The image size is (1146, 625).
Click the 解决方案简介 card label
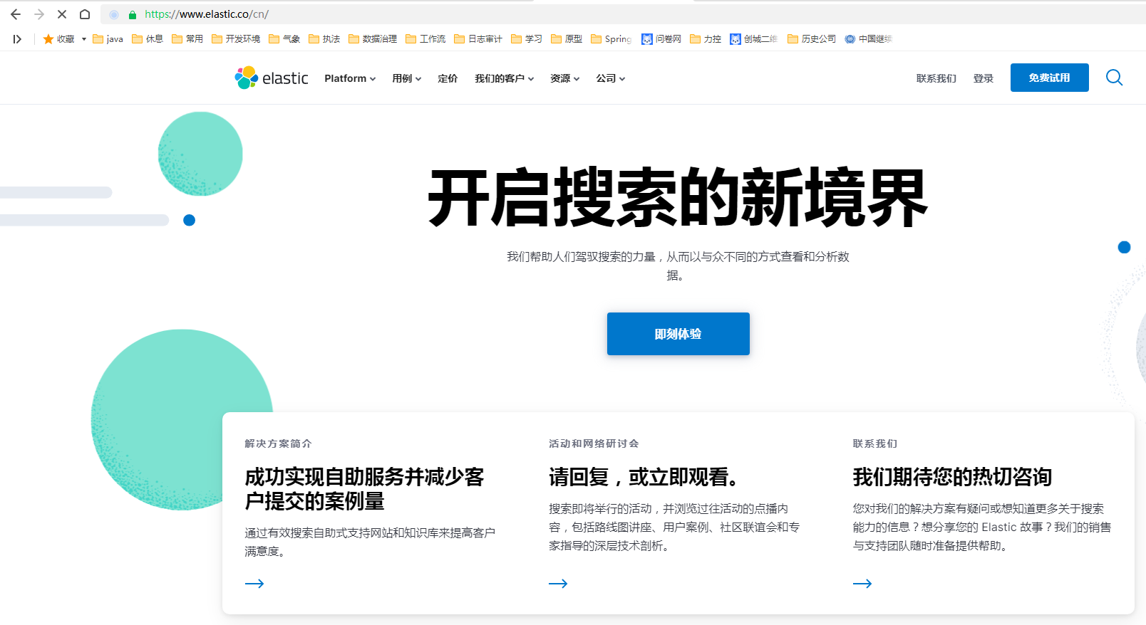278,443
